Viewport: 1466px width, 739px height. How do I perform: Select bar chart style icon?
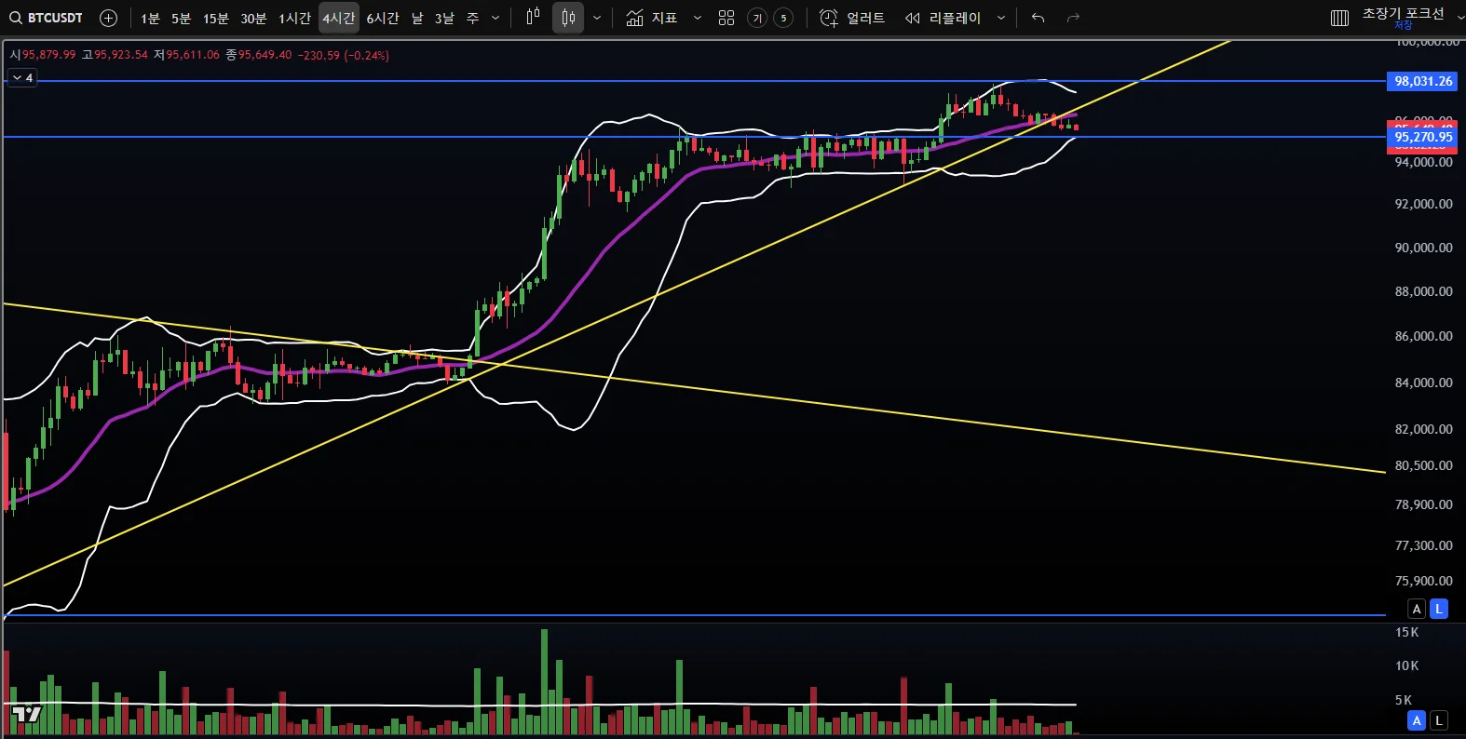[533, 18]
